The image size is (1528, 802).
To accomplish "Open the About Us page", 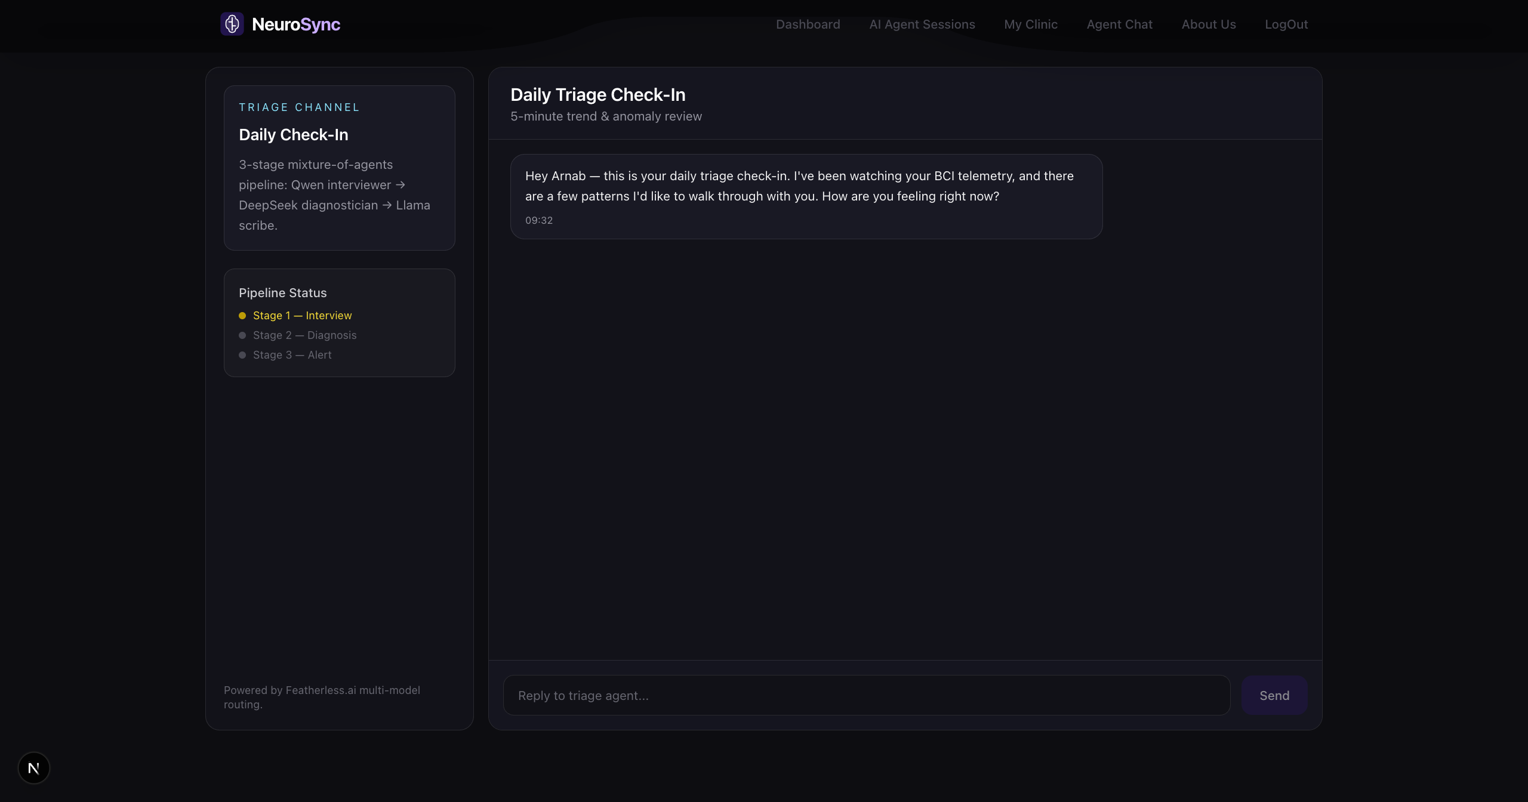I will (1208, 24).
